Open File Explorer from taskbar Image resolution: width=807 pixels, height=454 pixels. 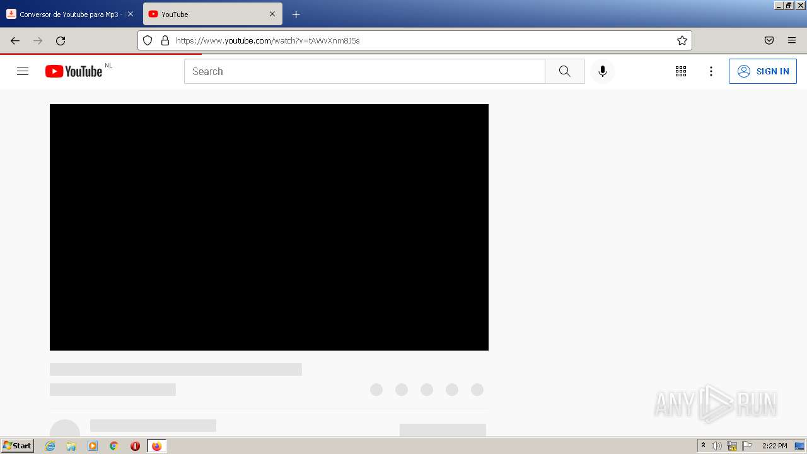[71, 446]
